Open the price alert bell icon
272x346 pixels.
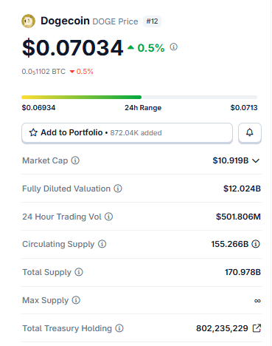click(x=250, y=132)
